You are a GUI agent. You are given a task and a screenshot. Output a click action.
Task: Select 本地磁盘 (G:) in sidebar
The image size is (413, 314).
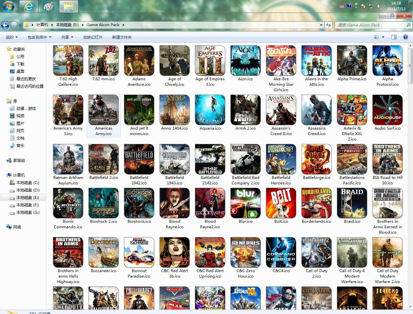[x=28, y=212]
